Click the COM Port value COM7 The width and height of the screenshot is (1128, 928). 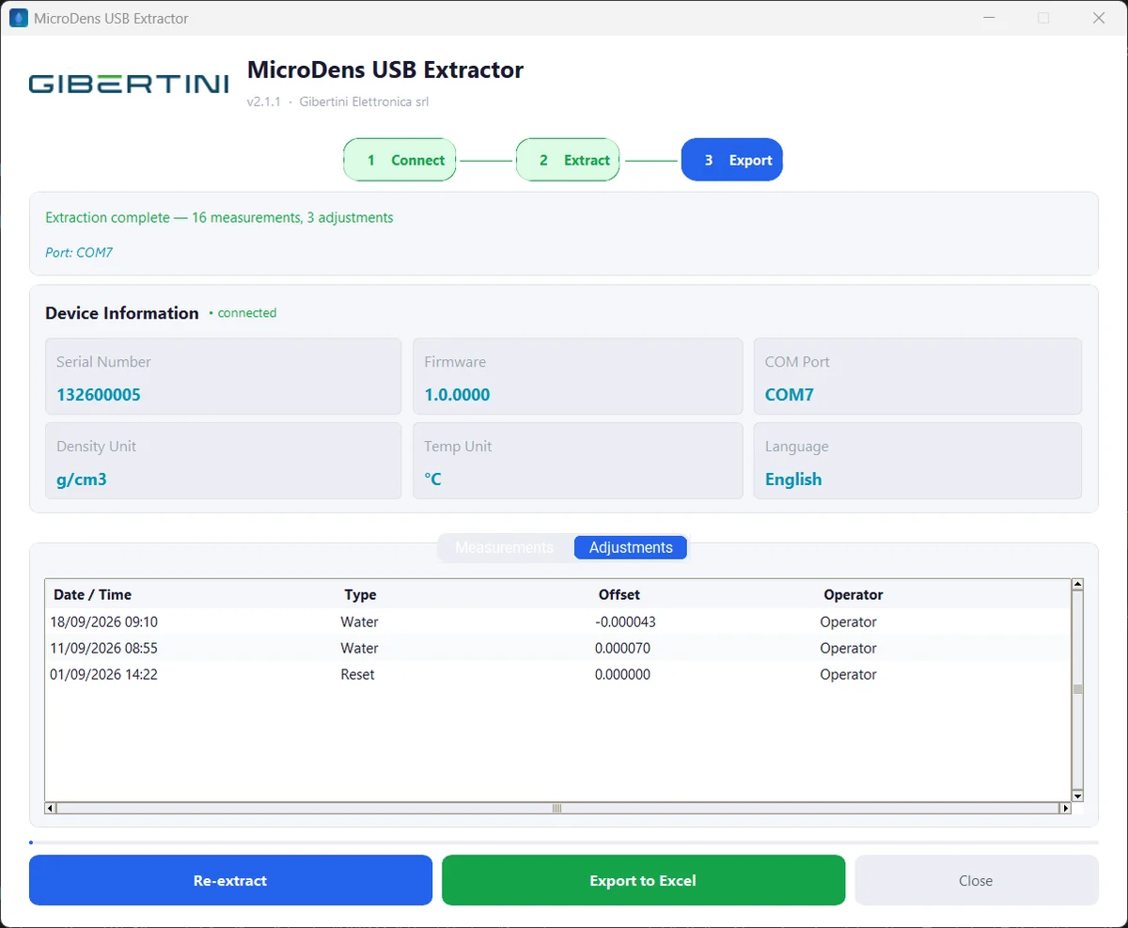[790, 395]
